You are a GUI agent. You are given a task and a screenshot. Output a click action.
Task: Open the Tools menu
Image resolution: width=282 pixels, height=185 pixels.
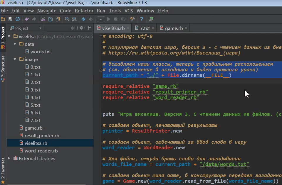(115, 11)
